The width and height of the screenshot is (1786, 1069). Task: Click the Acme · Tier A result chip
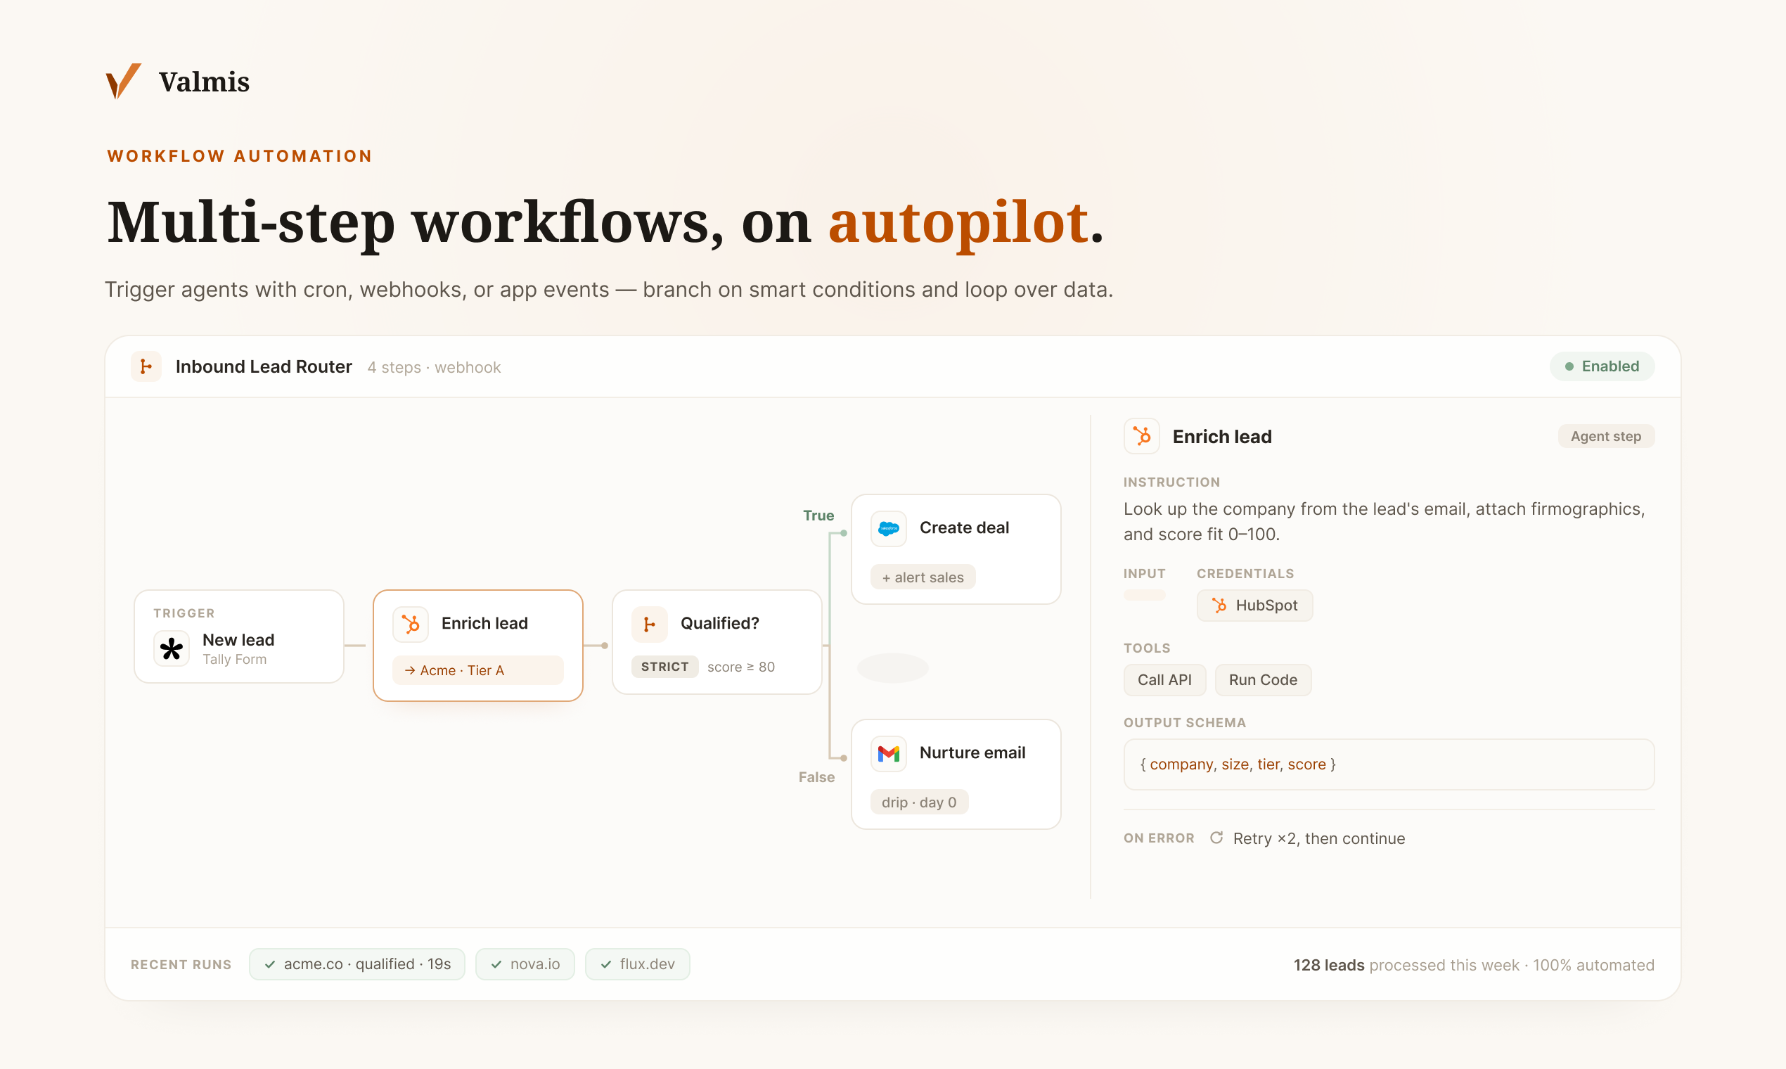pyautogui.click(x=478, y=670)
